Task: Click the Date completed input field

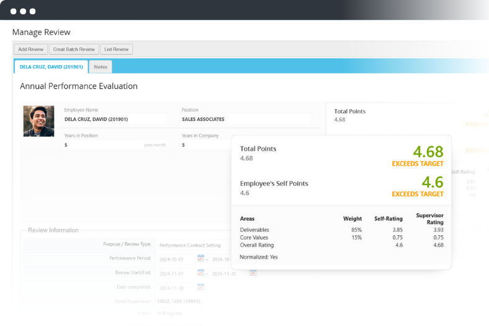Action: 176,288
